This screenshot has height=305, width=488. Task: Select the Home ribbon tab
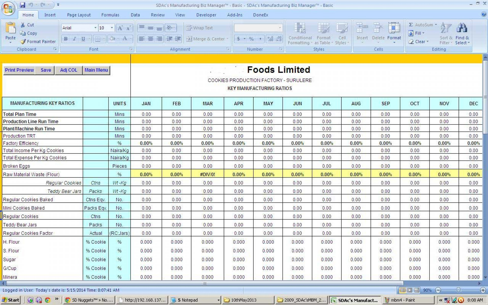[28, 14]
